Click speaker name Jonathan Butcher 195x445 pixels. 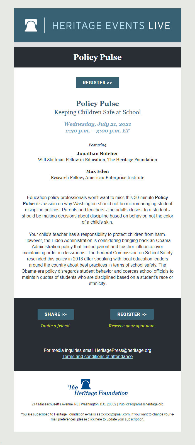(x=97, y=153)
